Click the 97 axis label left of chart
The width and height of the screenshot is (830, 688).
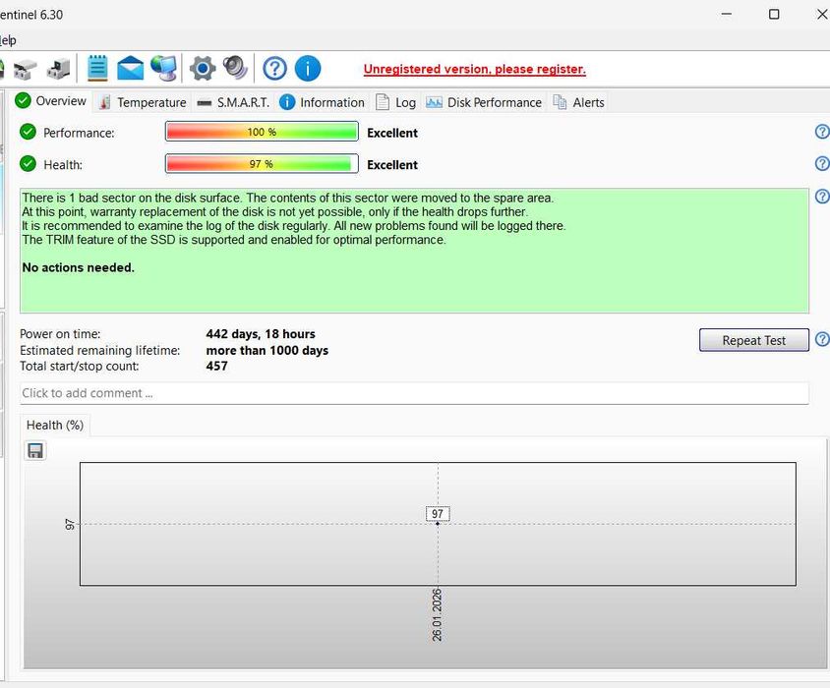(70, 525)
